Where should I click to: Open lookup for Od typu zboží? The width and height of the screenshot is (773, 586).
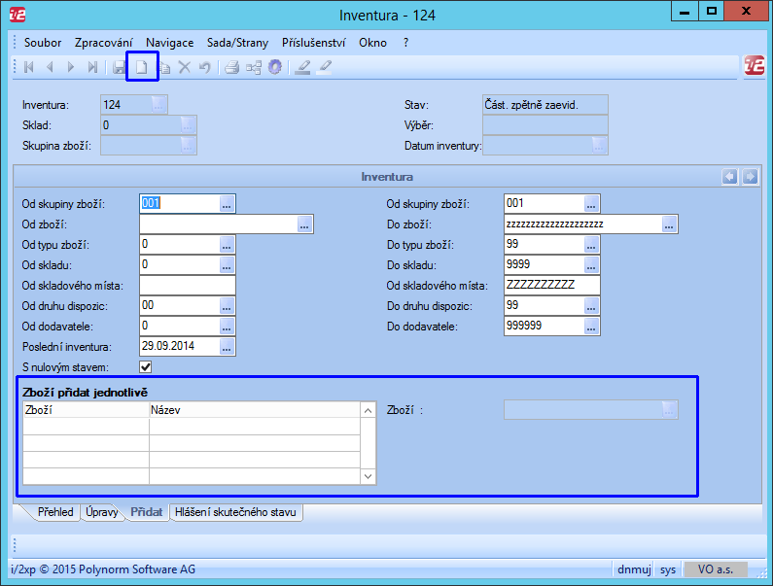[227, 245]
